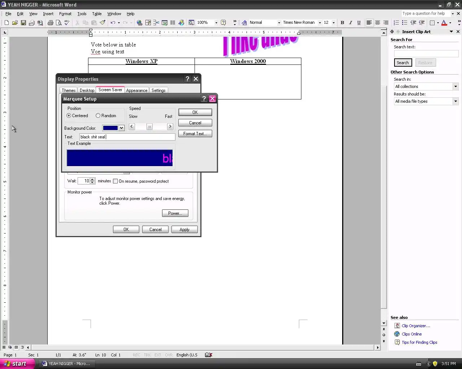Select Random position radio button
Viewport: 462px width, 369px height.
(98, 116)
